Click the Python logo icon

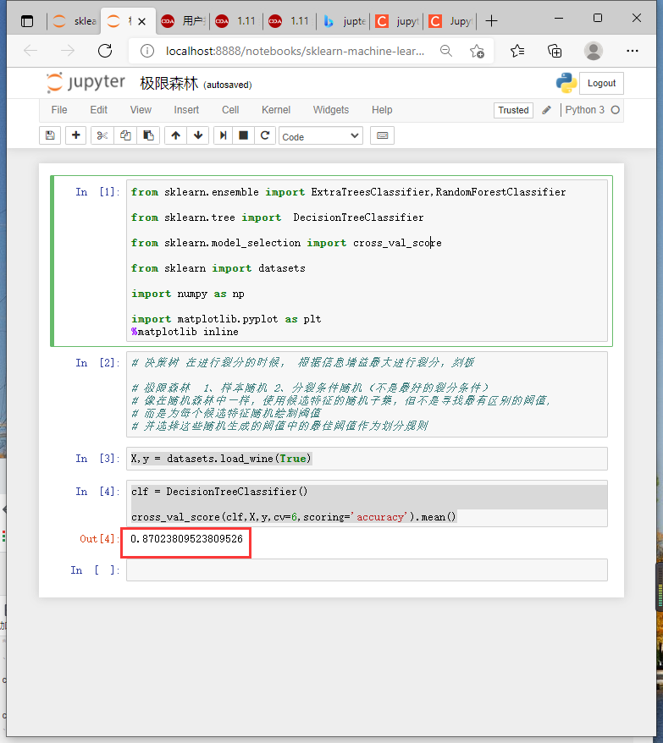566,83
